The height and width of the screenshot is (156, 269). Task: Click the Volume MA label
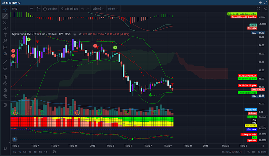pyautogui.click(x=251, y=110)
